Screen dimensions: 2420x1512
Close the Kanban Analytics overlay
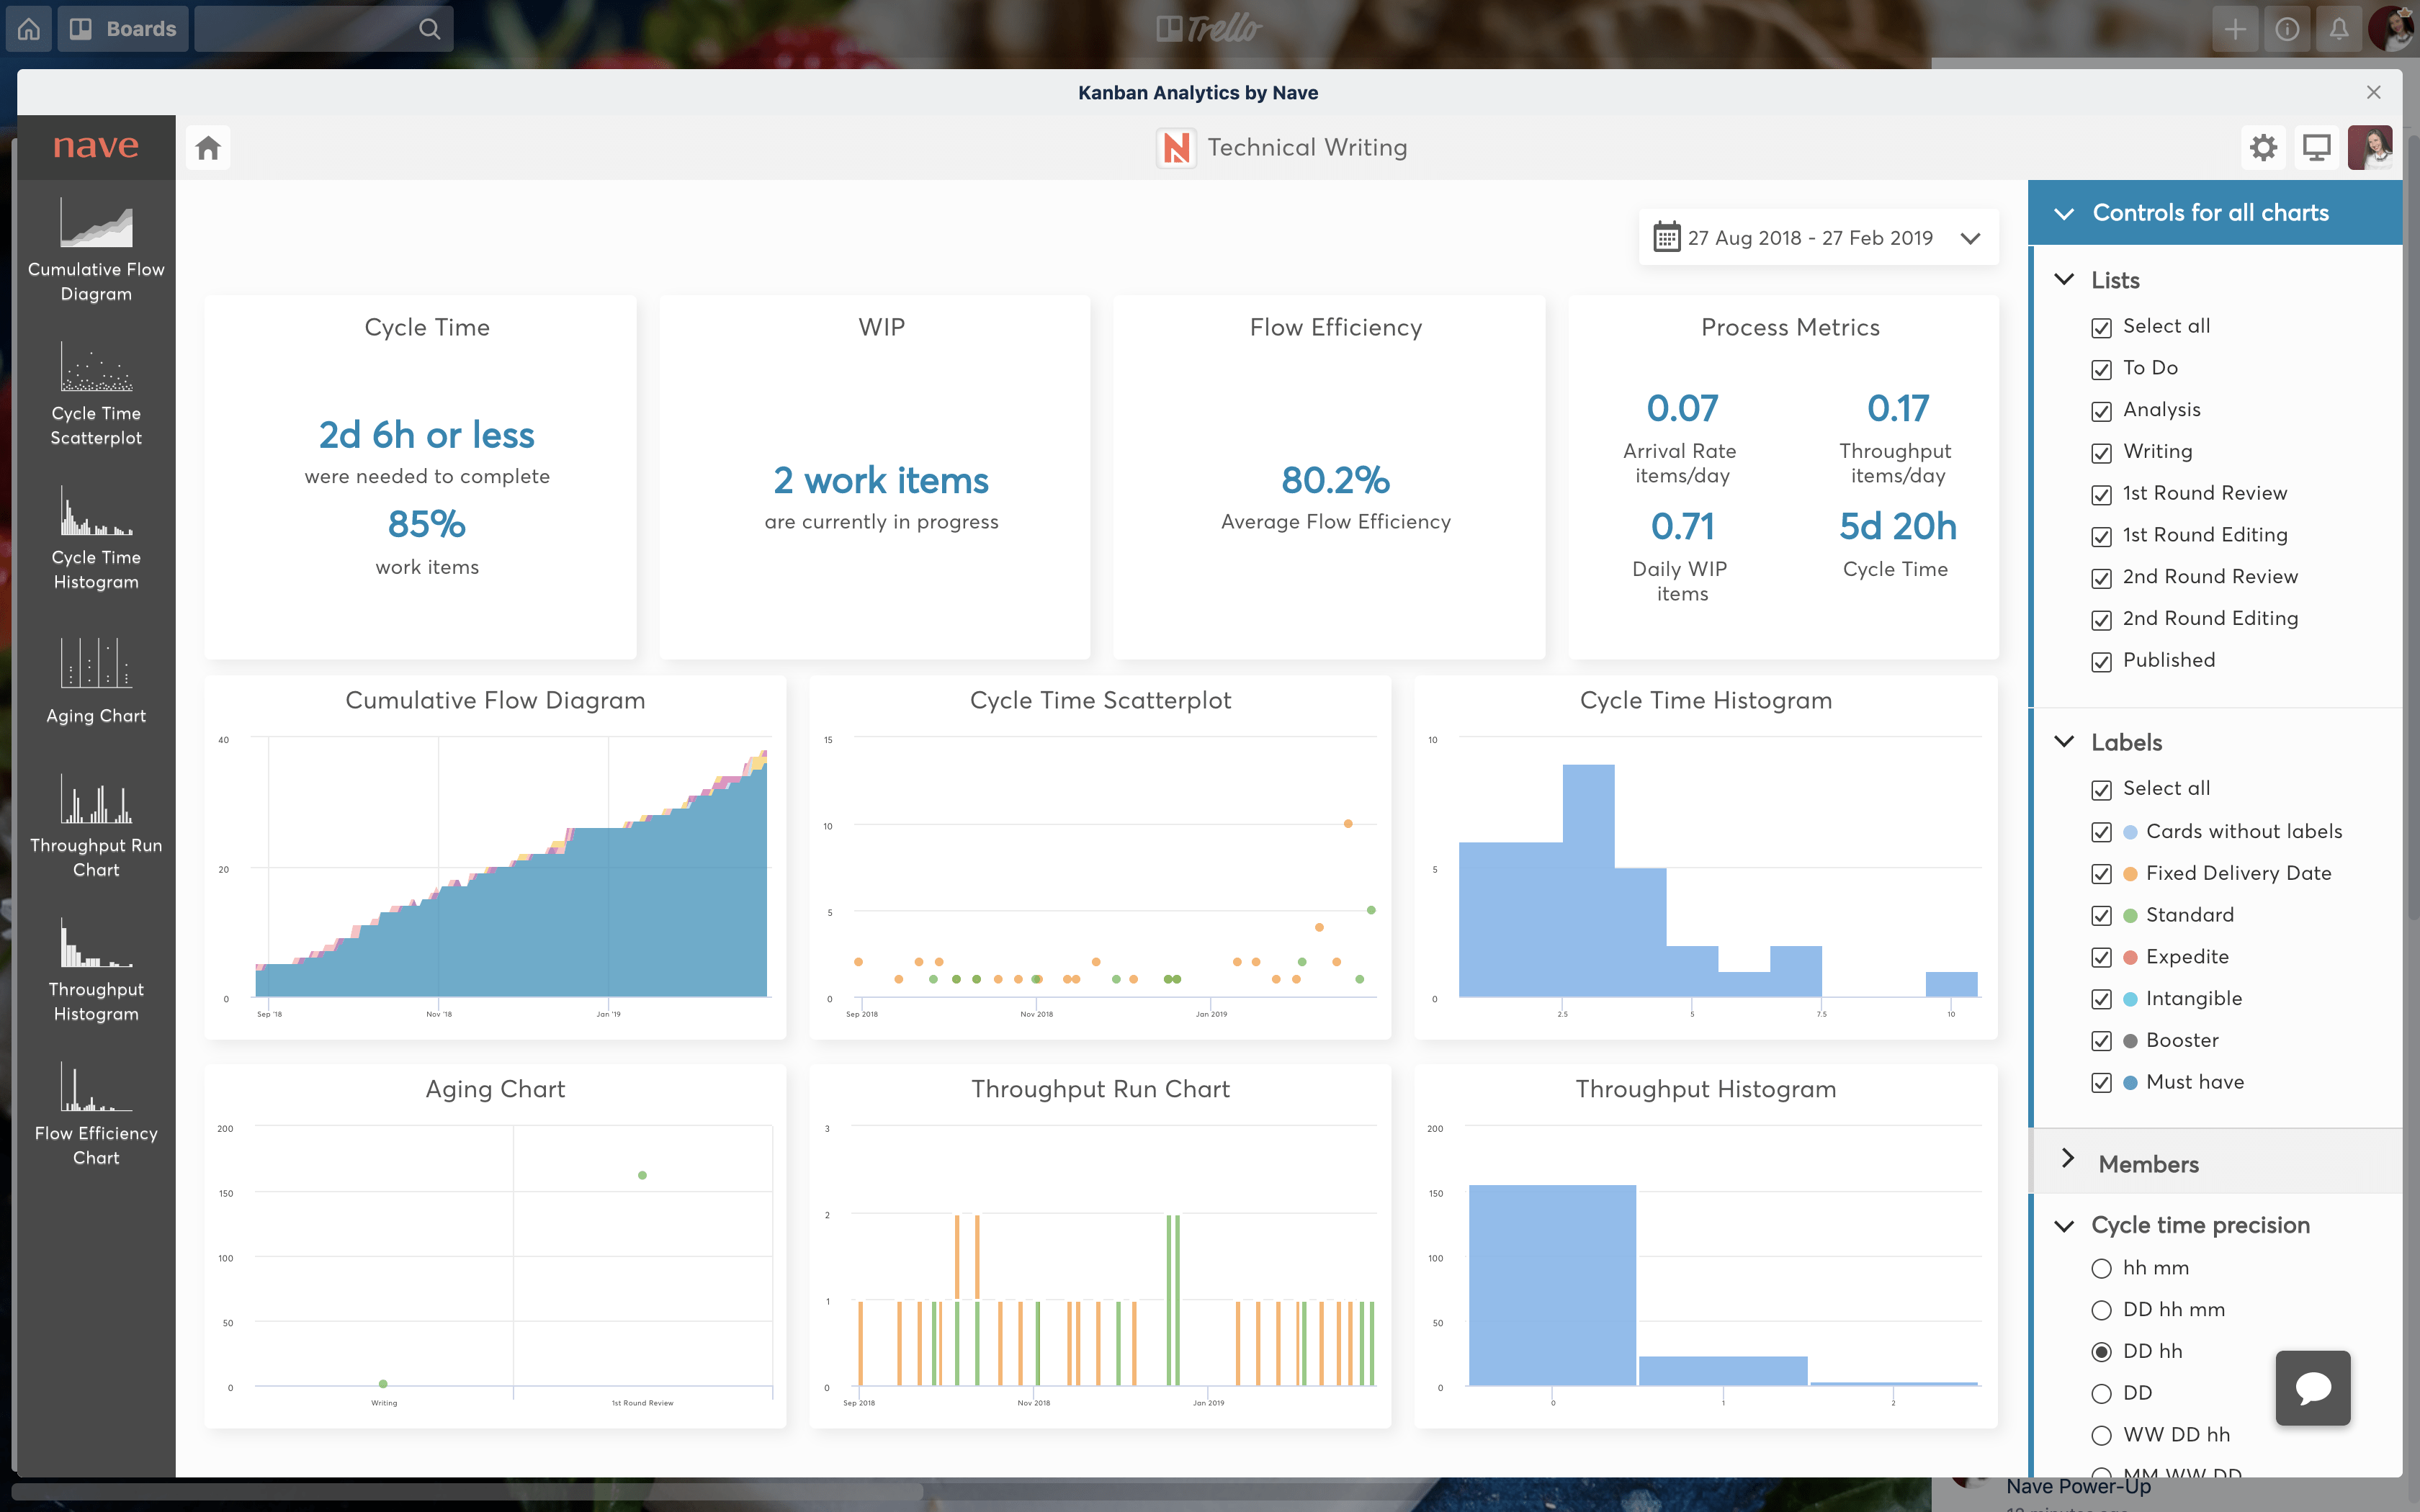[2372, 92]
